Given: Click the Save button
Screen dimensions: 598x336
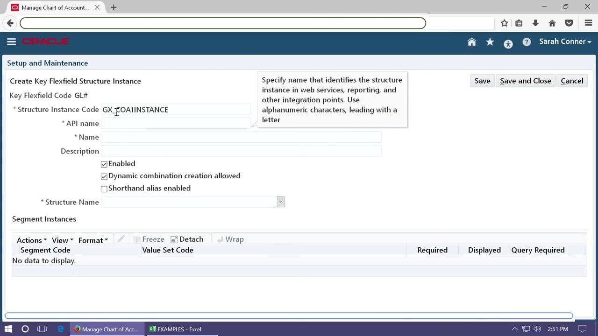Looking at the screenshot, I should coord(482,81).
